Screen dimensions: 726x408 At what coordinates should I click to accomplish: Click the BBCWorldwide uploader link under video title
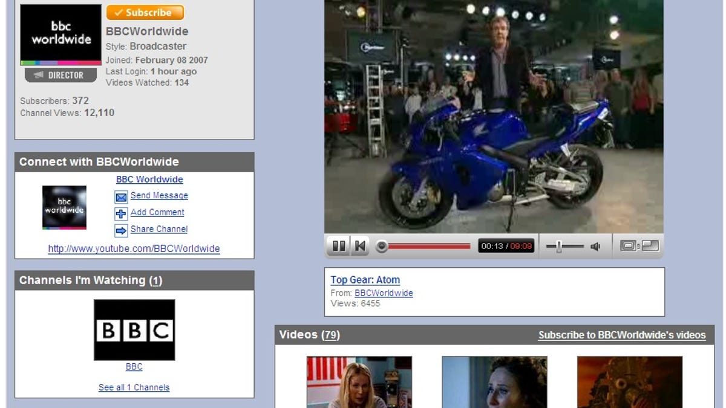tap(384, 293)
